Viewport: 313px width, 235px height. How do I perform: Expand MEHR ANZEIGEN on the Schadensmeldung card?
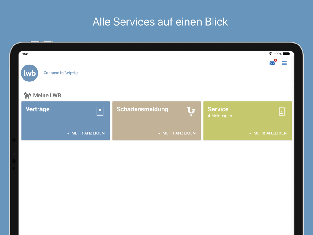(177, 133)
